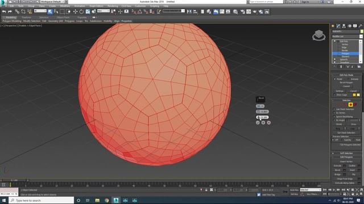Toggle the Snaps toggle icon
Viewport: 364px width, 204px height.
click(x=134, y=11)
